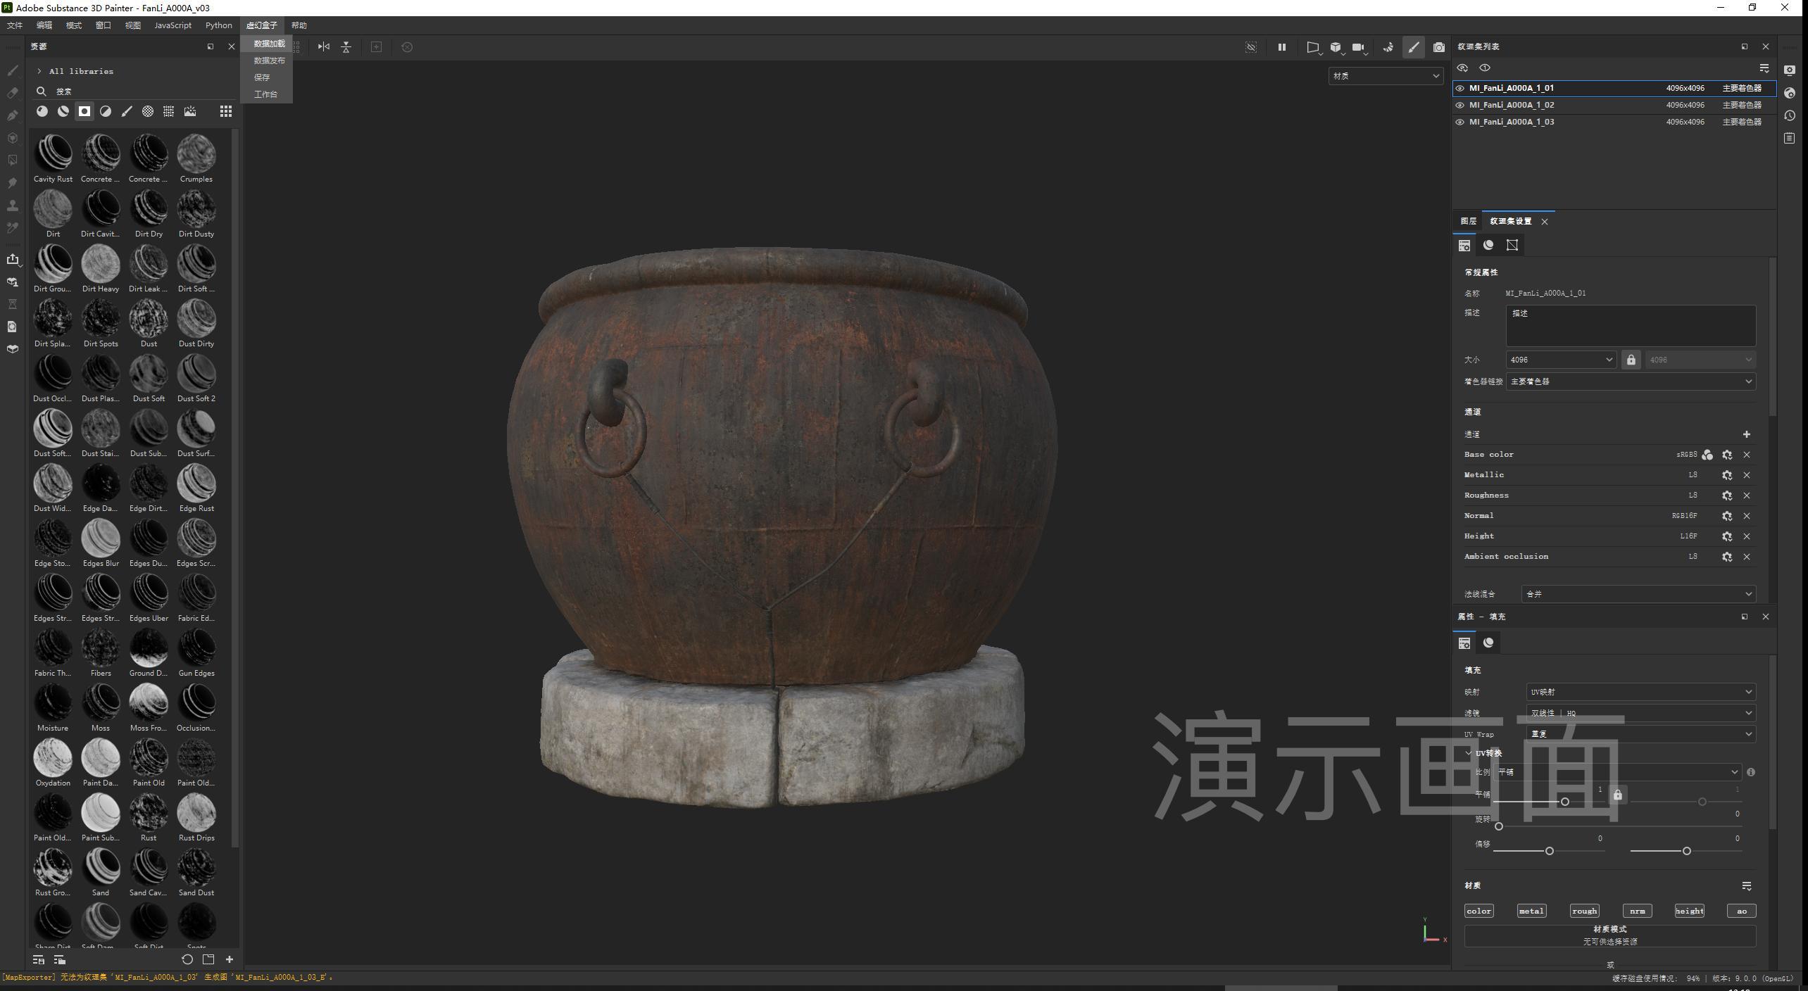
Task: Switch to 3D cube view mode
Action: pos(1336,47)
